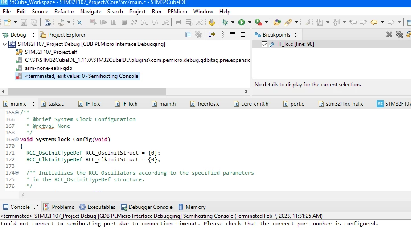Open the External Tools dropdown arrow
Viewport: 411px width, 236px height.
(267, 23)
